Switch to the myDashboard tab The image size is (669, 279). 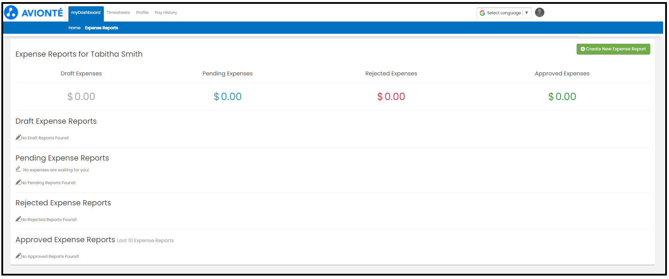[86, 13]
